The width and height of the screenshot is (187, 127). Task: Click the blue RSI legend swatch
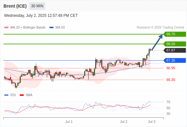click(x=6, y=95)
